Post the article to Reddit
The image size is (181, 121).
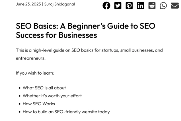152,6
